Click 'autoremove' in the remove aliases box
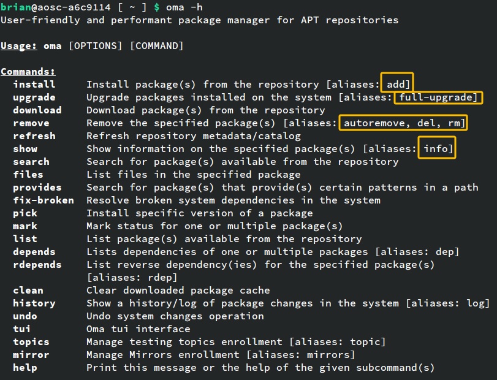The image size is (497, 380). (x=374, y=123)
